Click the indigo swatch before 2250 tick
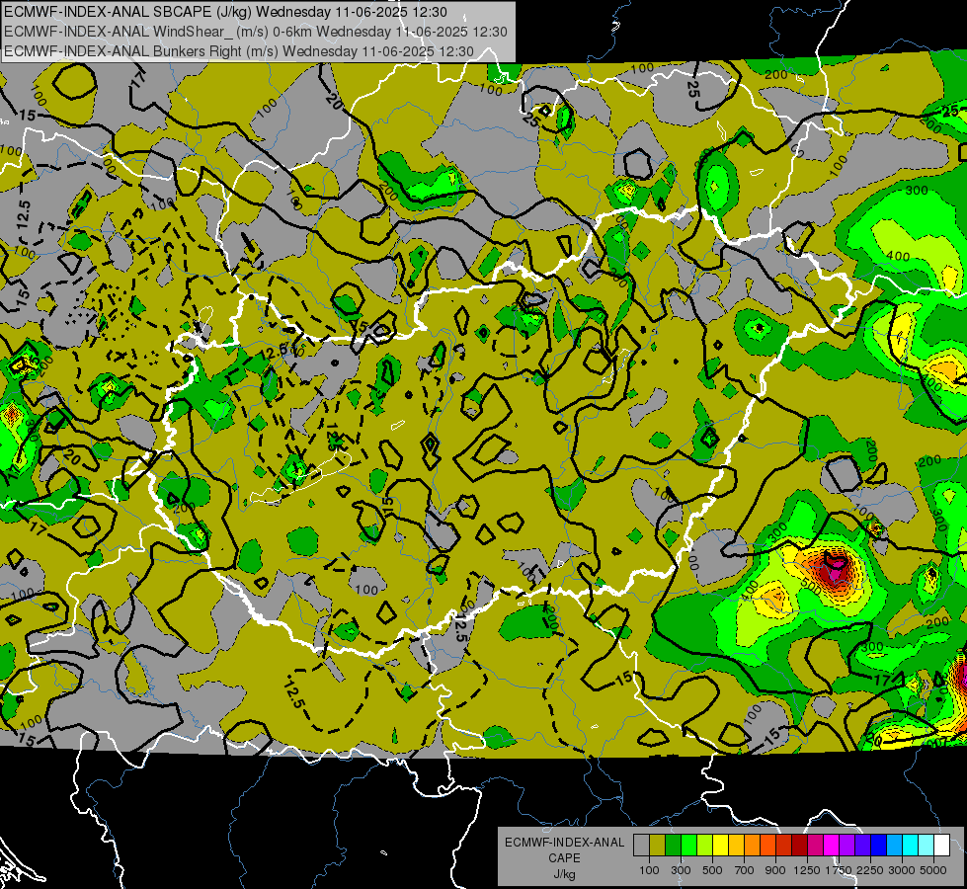This screenshot has width=967, height=889. 862,846
